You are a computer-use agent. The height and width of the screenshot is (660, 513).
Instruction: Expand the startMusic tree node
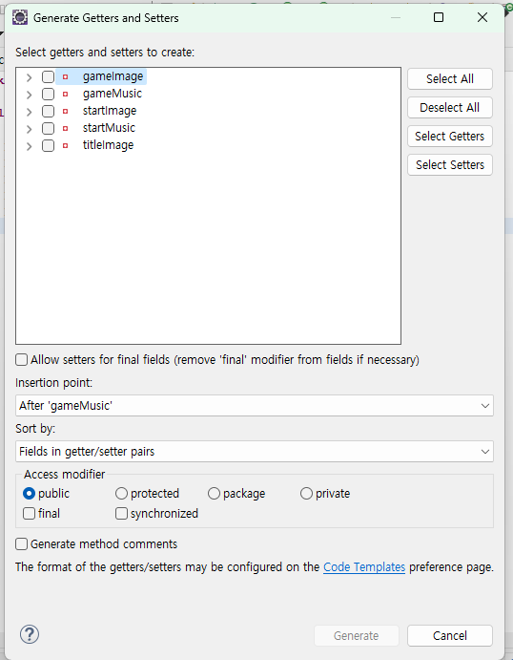tap(29, 129)
